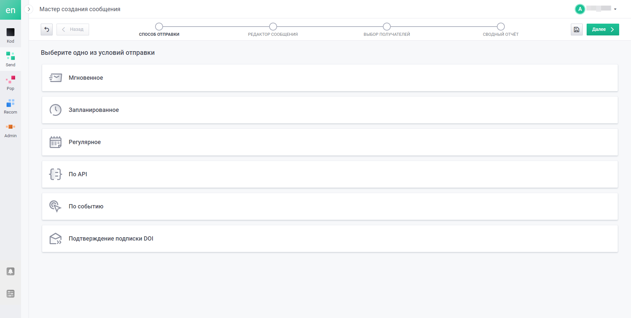The height and width of the screenshot is (318, 631).
Task: Click the open envelope DOI icon
Action: (56, 239)
